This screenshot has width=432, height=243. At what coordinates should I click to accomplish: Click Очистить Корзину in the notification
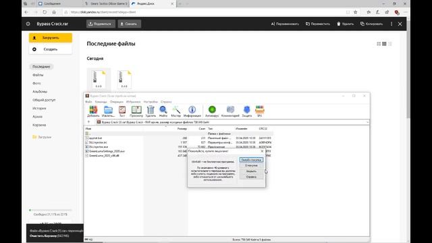click(x=43, y=236)
